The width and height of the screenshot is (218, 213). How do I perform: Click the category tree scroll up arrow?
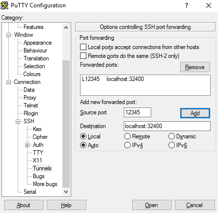pyautogui.click(x=66, y=27)
